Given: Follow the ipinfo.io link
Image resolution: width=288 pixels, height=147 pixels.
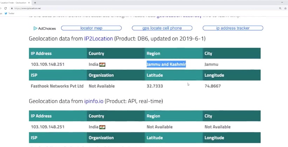Looking at the screenshot, I should [94, 101].
